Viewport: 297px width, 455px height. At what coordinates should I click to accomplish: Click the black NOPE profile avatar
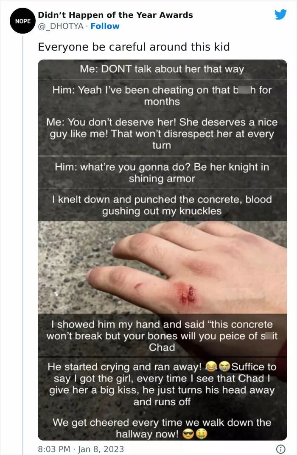(22, 21)
